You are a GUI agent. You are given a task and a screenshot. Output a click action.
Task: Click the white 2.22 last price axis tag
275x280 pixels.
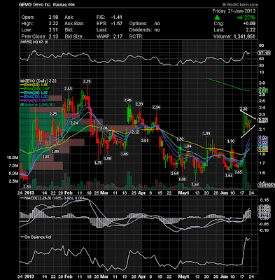[x=262, y=120]
